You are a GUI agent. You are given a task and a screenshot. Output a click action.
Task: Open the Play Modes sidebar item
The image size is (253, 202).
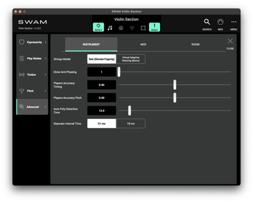32,58
